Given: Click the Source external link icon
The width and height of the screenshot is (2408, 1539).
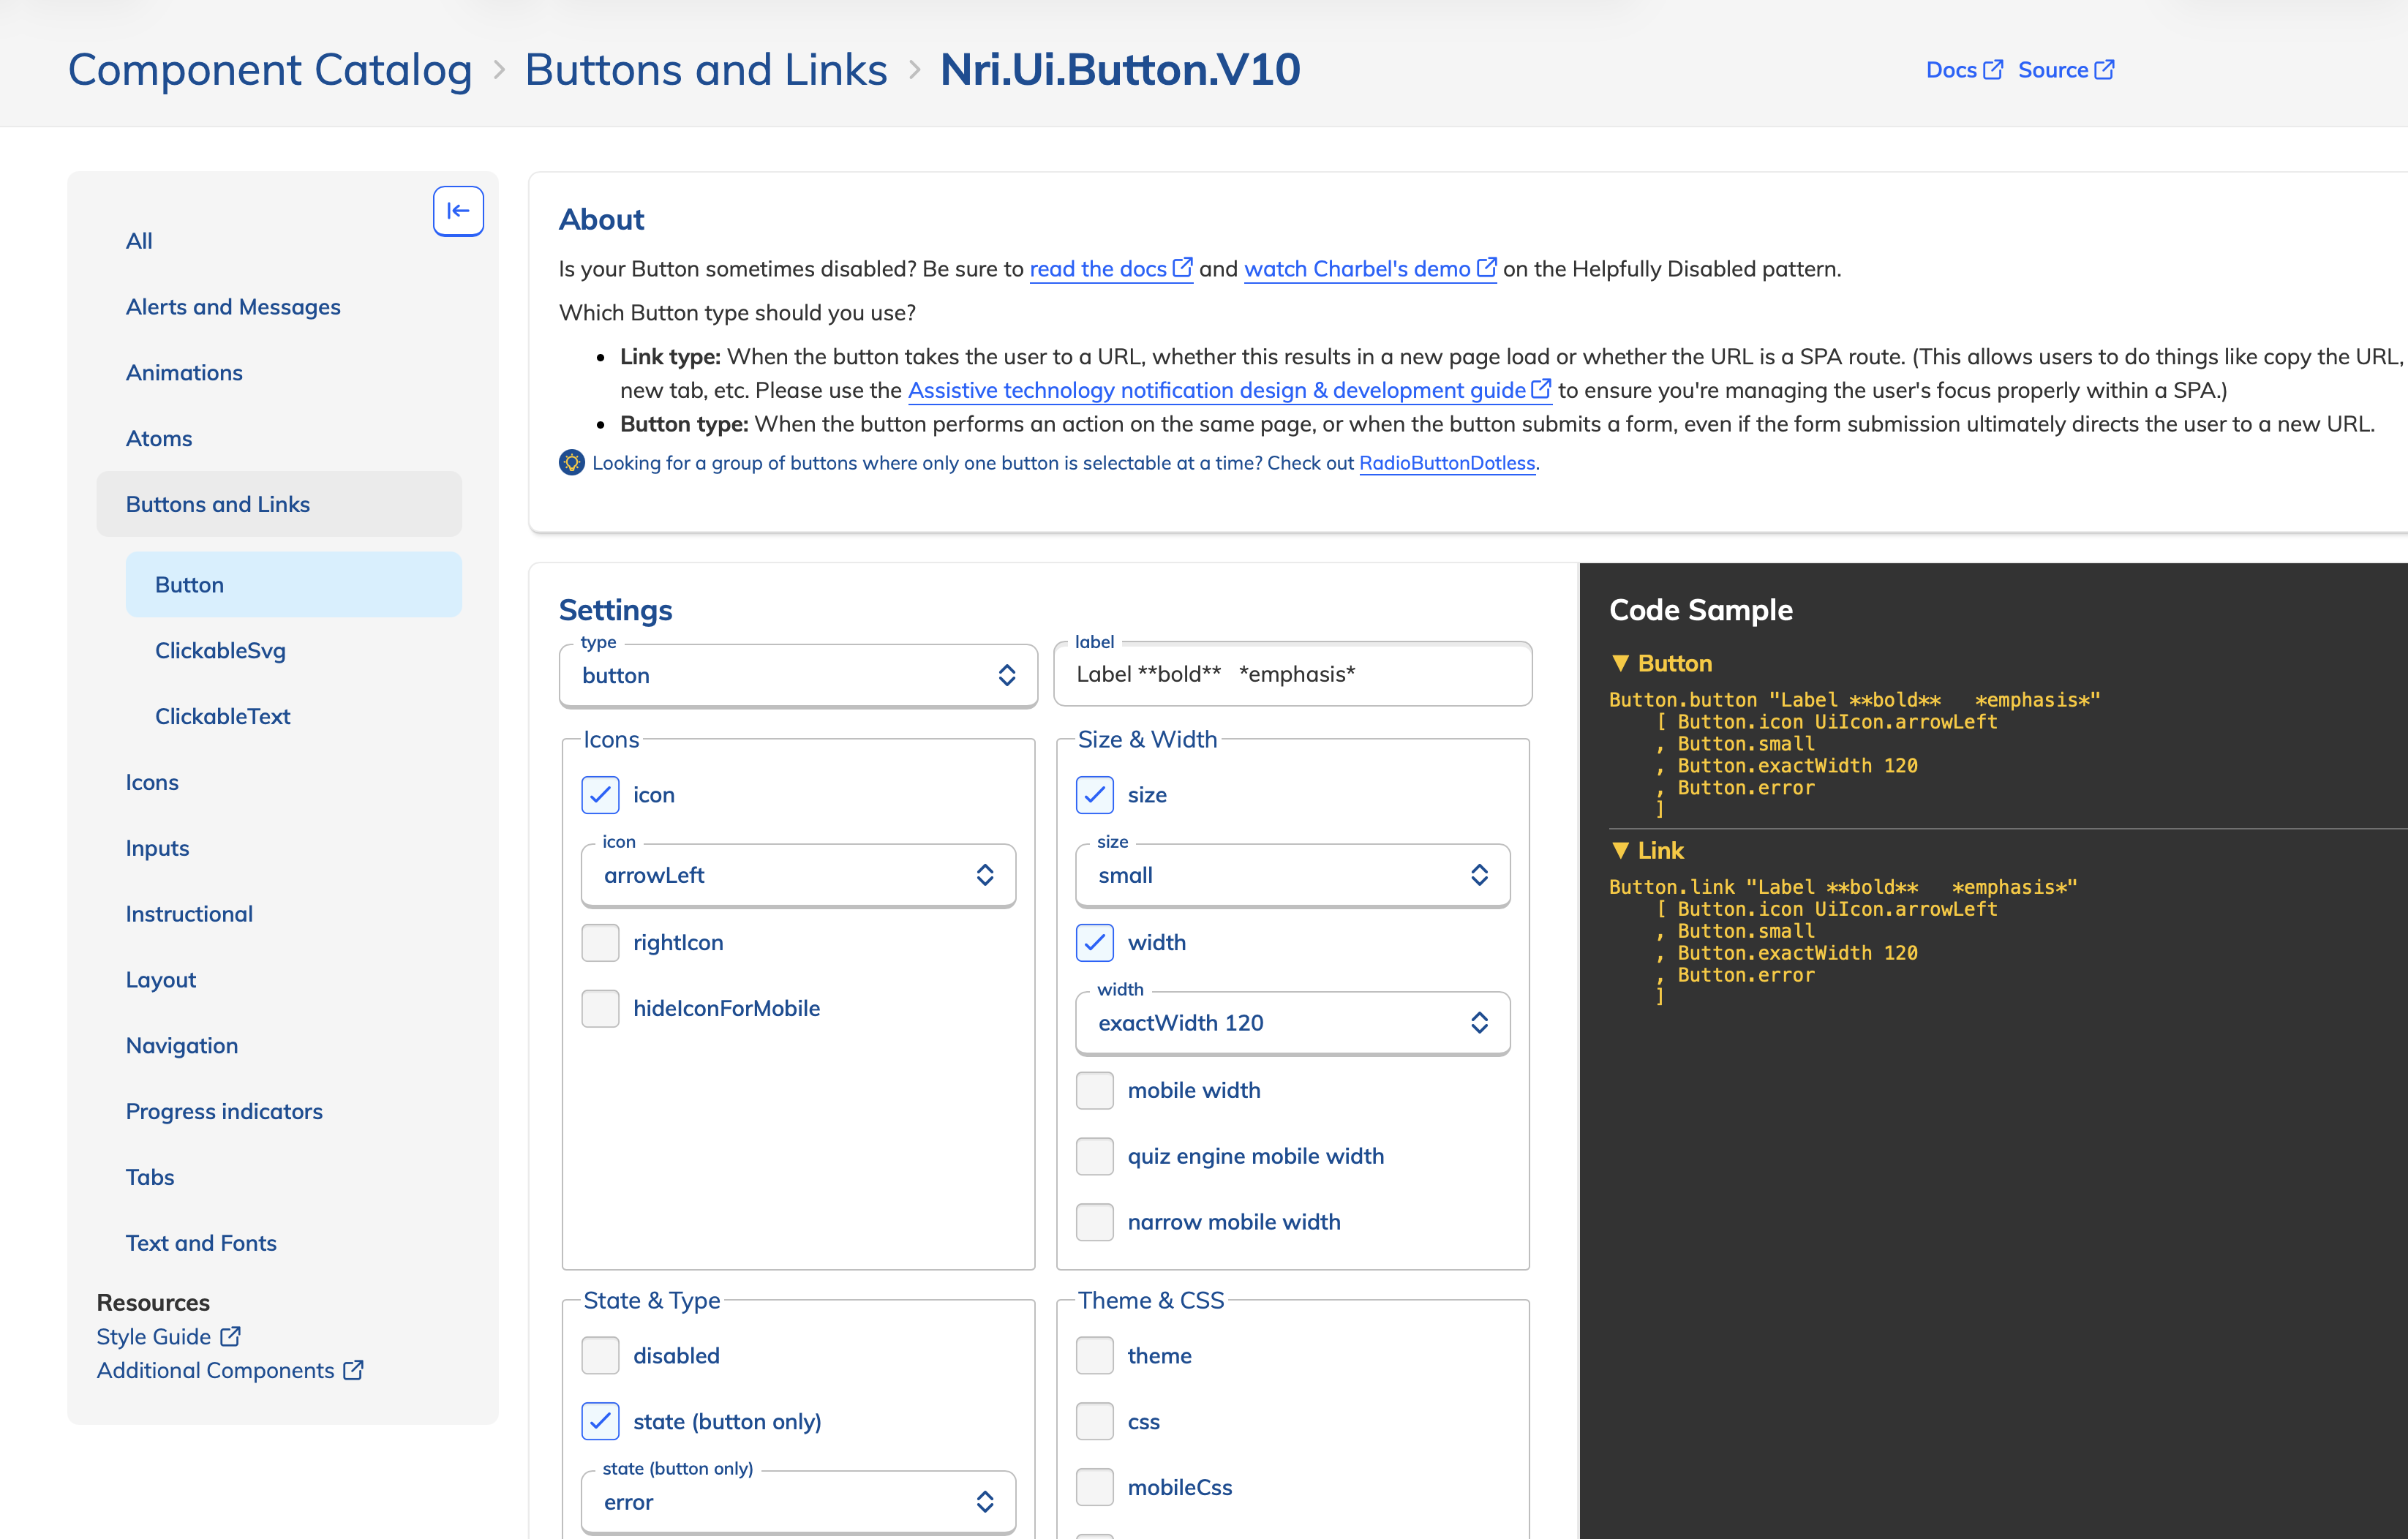Looking at the screenshot, I should (x=2104, y=70).
